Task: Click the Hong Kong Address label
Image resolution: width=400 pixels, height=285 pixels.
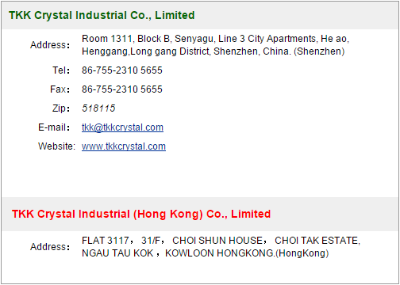Action: [50, 247]
